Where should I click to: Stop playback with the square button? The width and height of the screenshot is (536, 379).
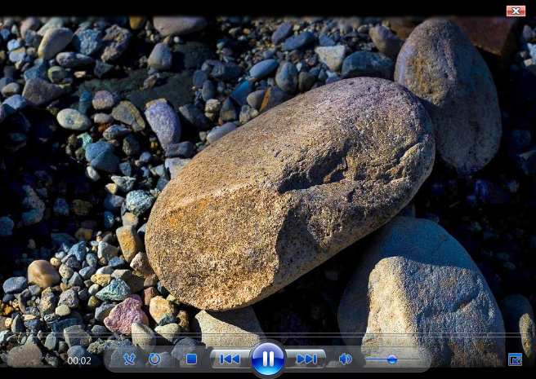point(191,359)
